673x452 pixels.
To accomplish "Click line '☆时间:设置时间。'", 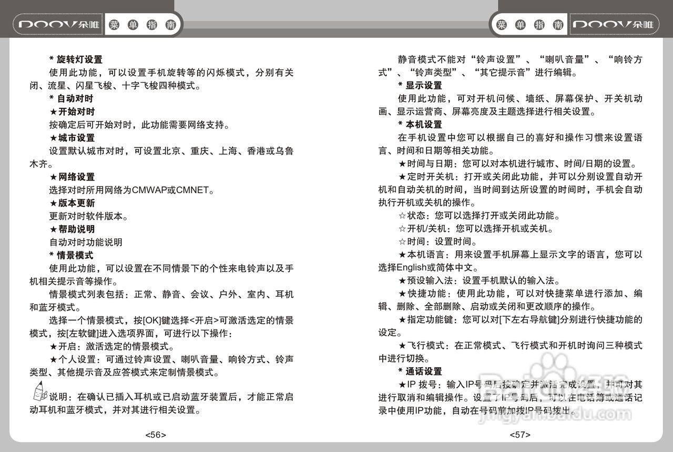I will tap(437, 242).
